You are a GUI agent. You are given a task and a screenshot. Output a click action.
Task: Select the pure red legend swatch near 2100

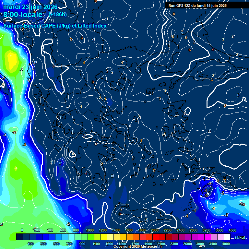pos(156,237)
